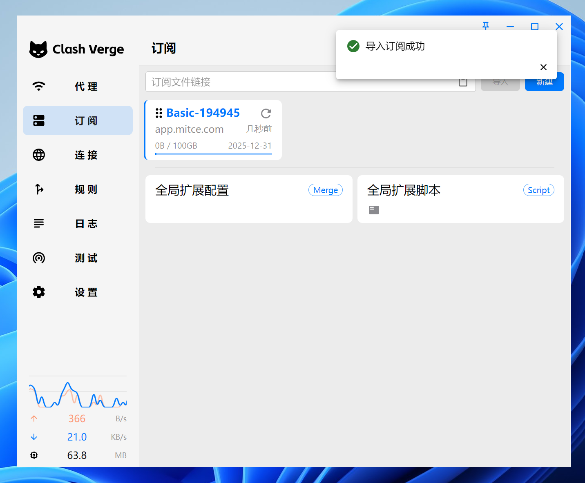585x483 pixels.
Task: Select the Basic-194945 subscription title
Action: click(203, 113)
